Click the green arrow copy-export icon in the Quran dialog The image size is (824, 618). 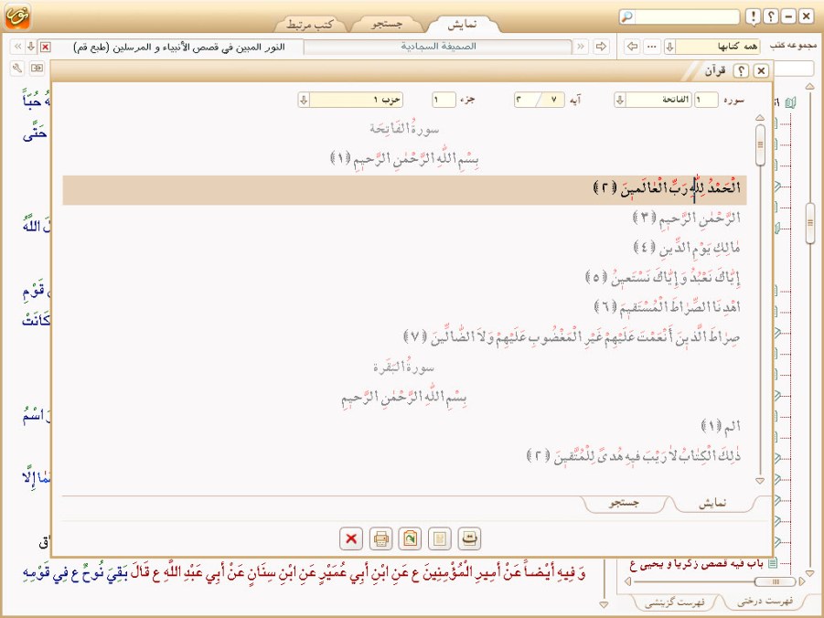tap(410, 538)
